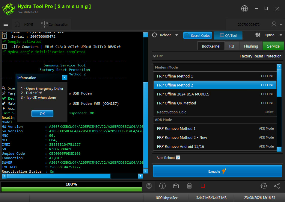Image resolution: width=285 pixels, height=202 pixels.
Task: Expand the user account dropdown arrow
Action: [x=281, y=25]
